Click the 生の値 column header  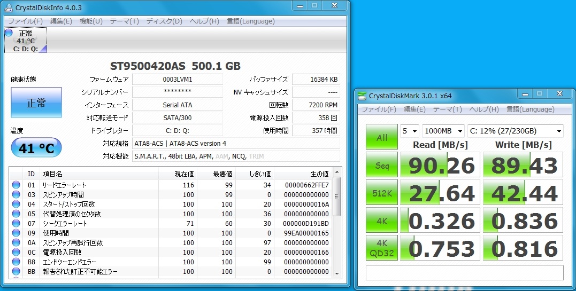coord(303,174)
